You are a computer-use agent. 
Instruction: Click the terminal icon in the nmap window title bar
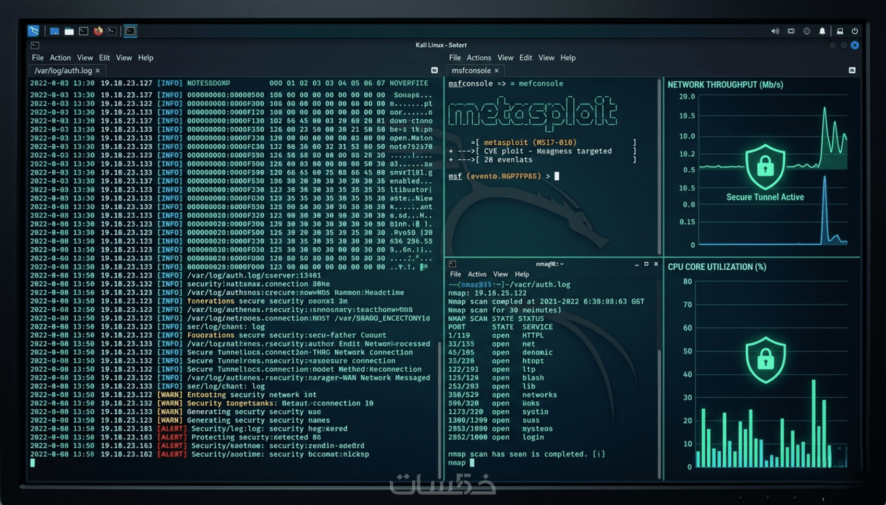point(452,264)
